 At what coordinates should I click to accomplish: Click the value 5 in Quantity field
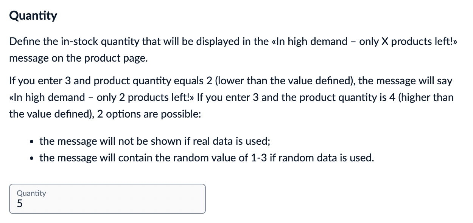pyautogui.click(x=20, y=204)
